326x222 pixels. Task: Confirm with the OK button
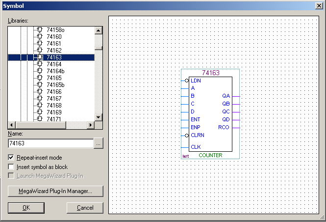tap(26, 208)
